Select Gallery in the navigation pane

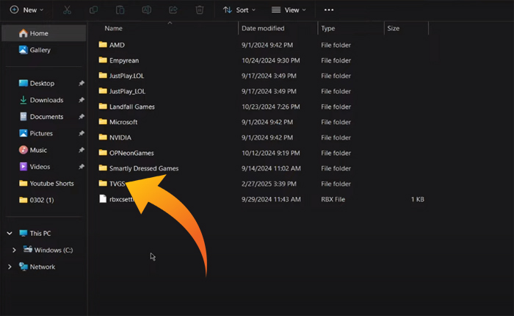tap(40, 50)
